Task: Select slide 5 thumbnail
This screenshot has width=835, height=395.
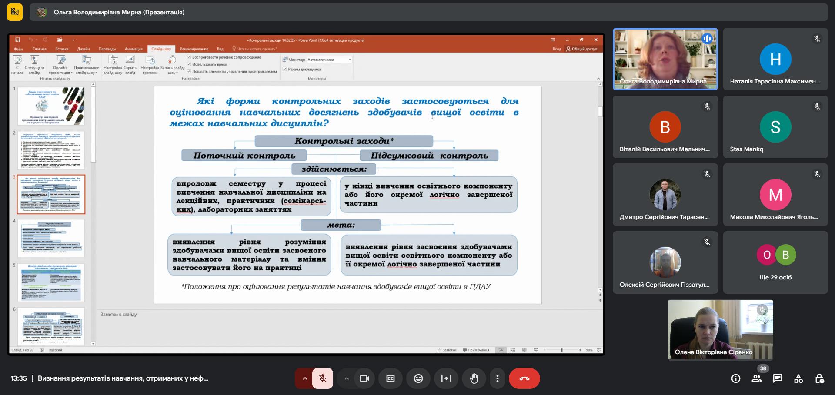Action: point(51,282)
